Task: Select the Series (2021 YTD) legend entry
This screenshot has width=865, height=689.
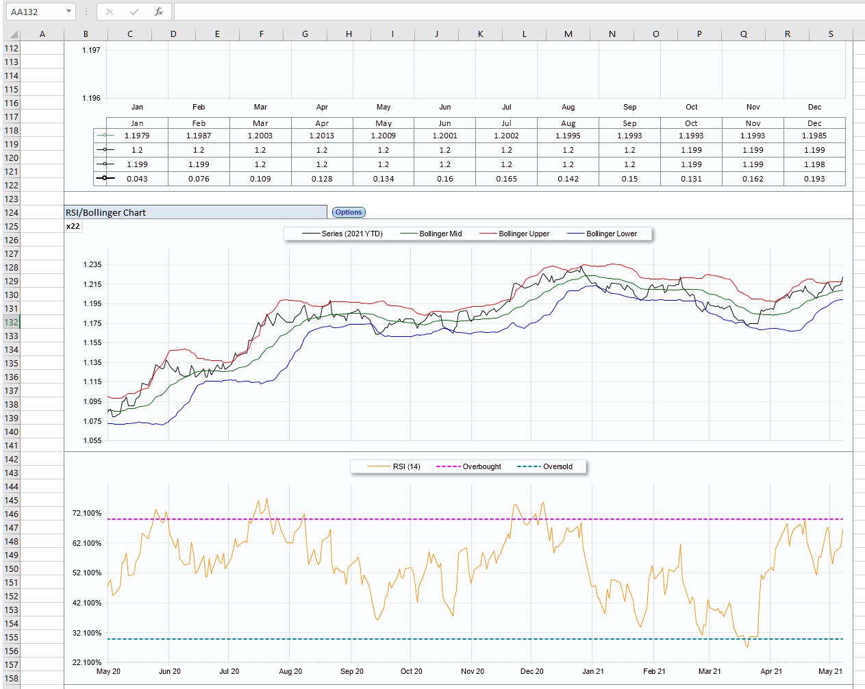Action: click(343, 234)
